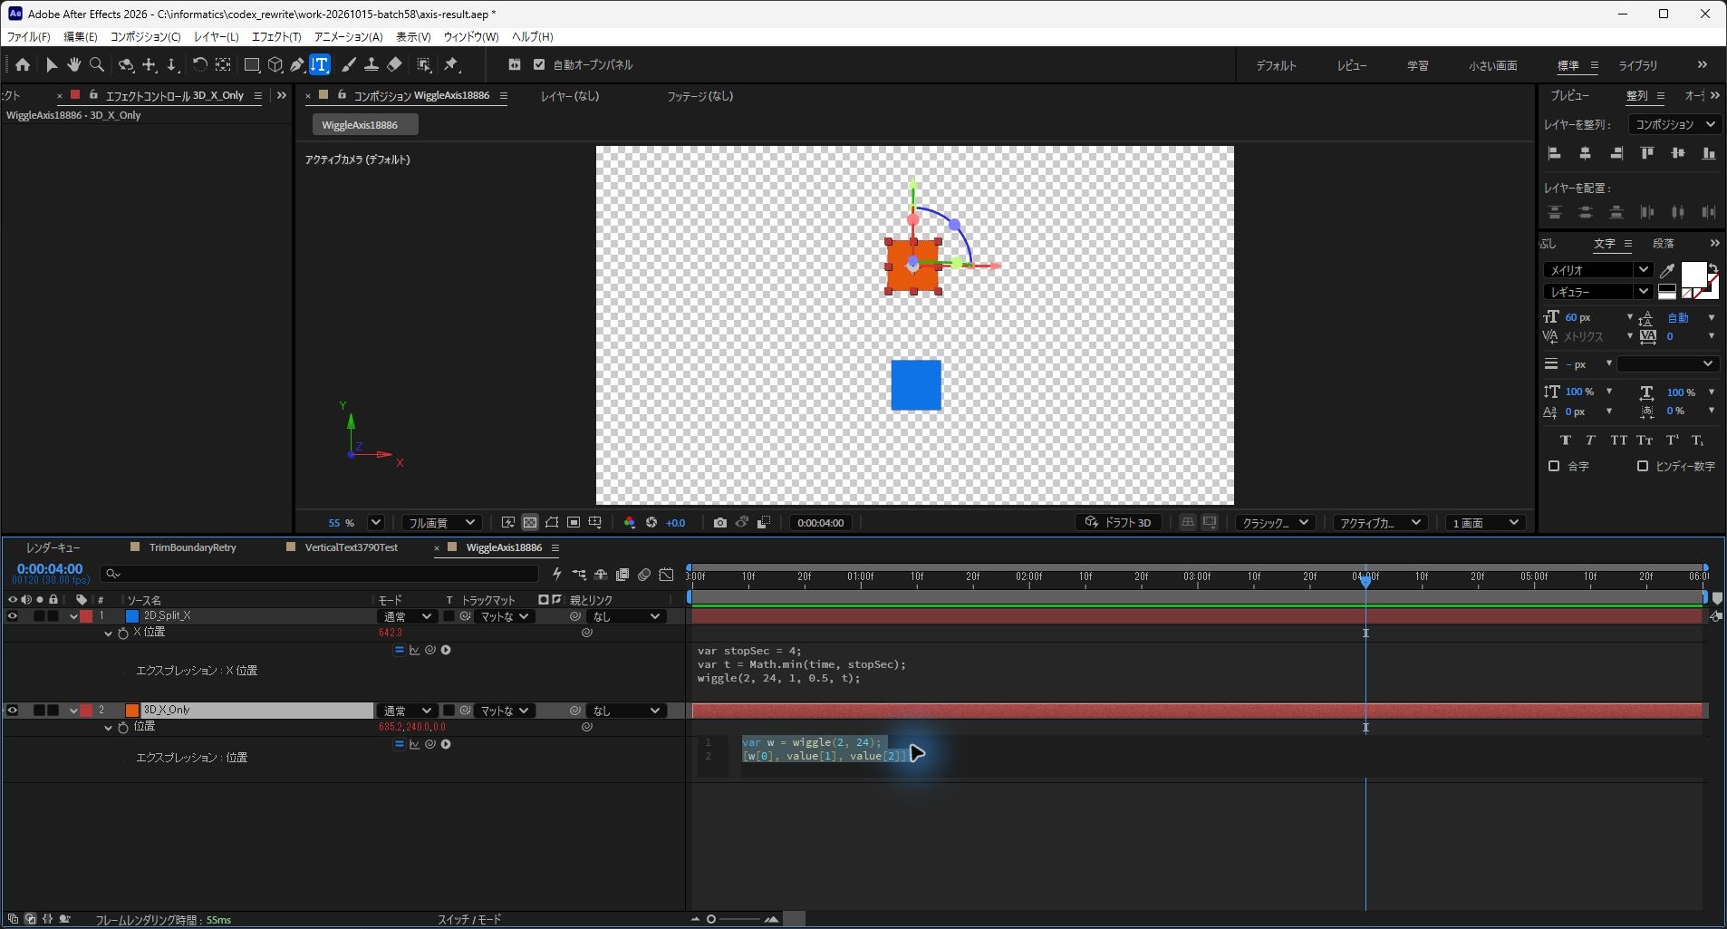Click faux bold T in Character panel
1727x929 pixels.
[x=1565, y=440]
